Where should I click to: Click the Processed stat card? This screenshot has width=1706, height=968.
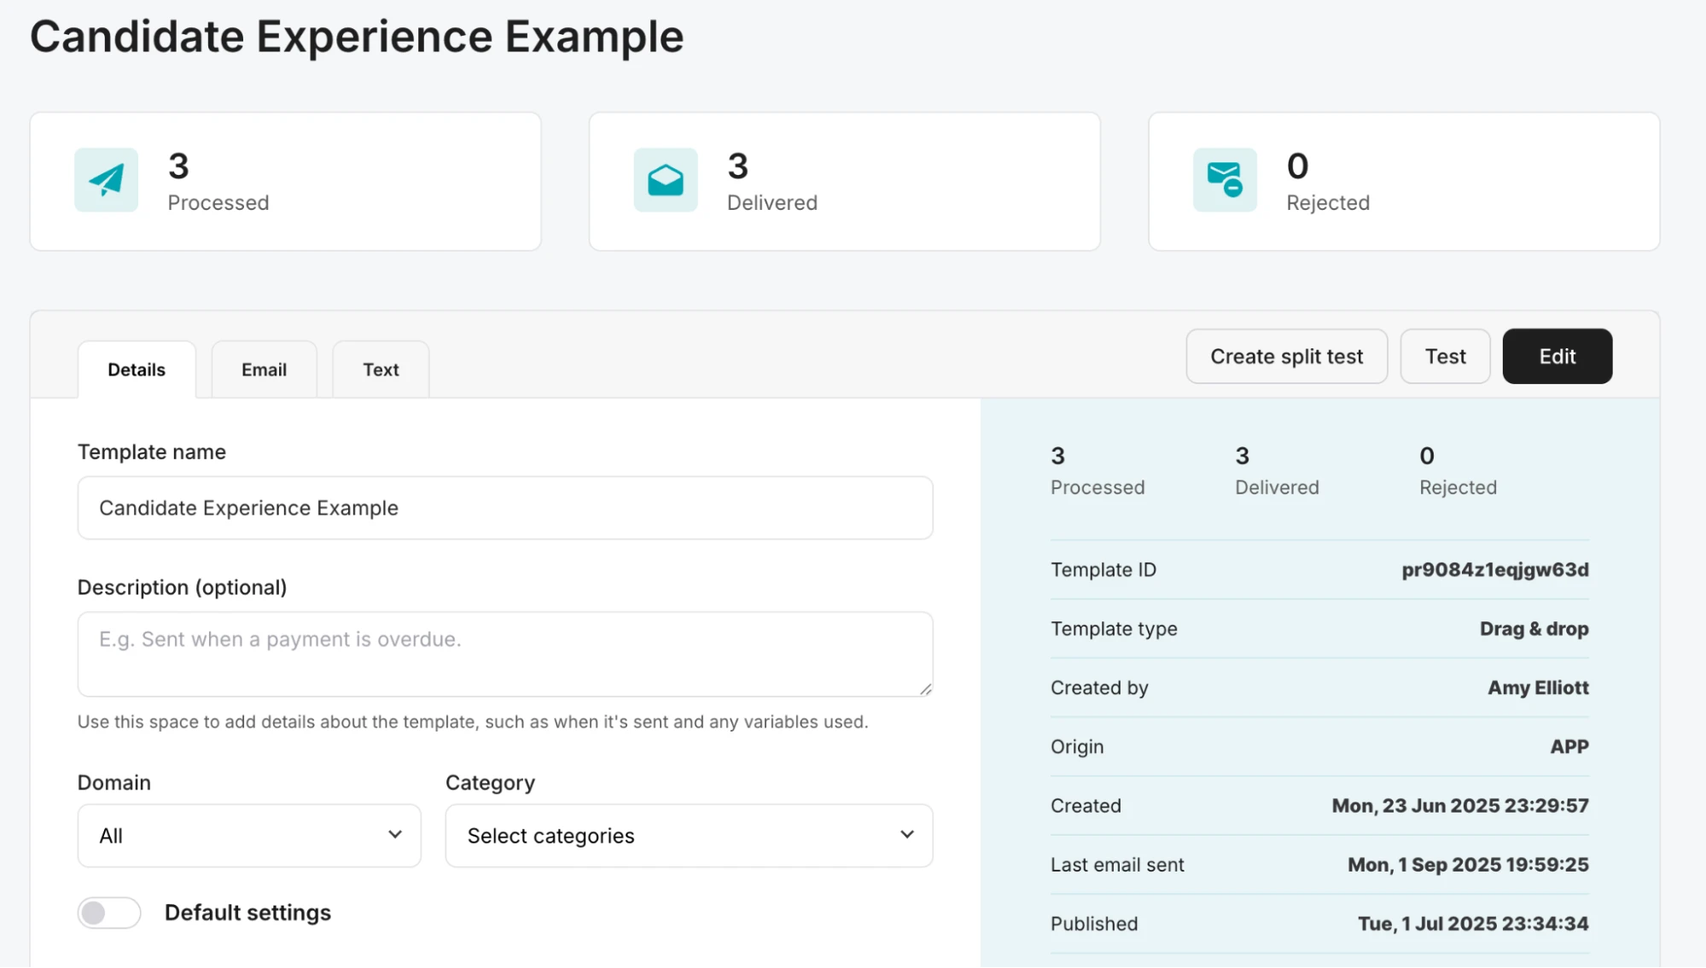(x=285, y=181)
